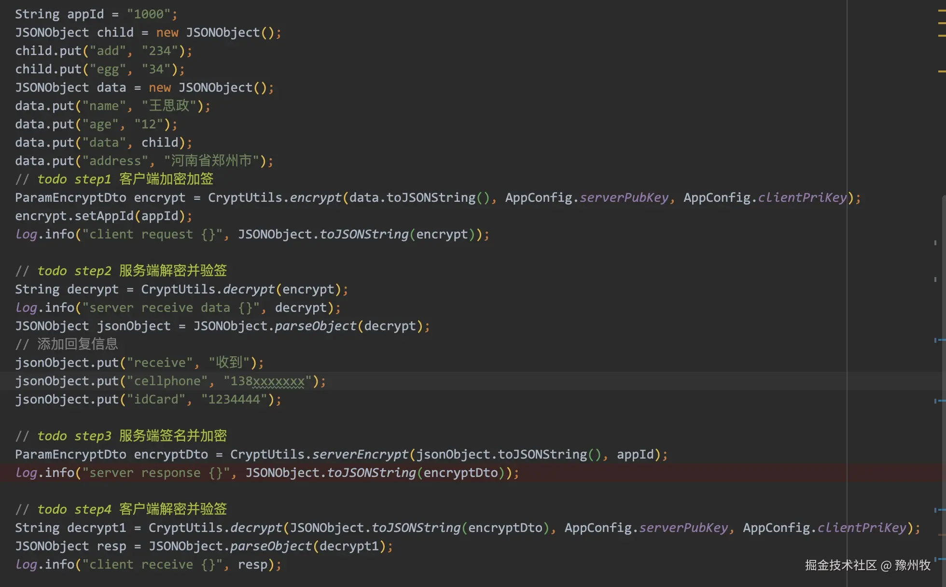Image resolution: width=946 pixels, height=587 pixels.
Task: Click the serverPubKey field in the step1 encrypt call
Action: pyautogui.click(x=624, y=197)
